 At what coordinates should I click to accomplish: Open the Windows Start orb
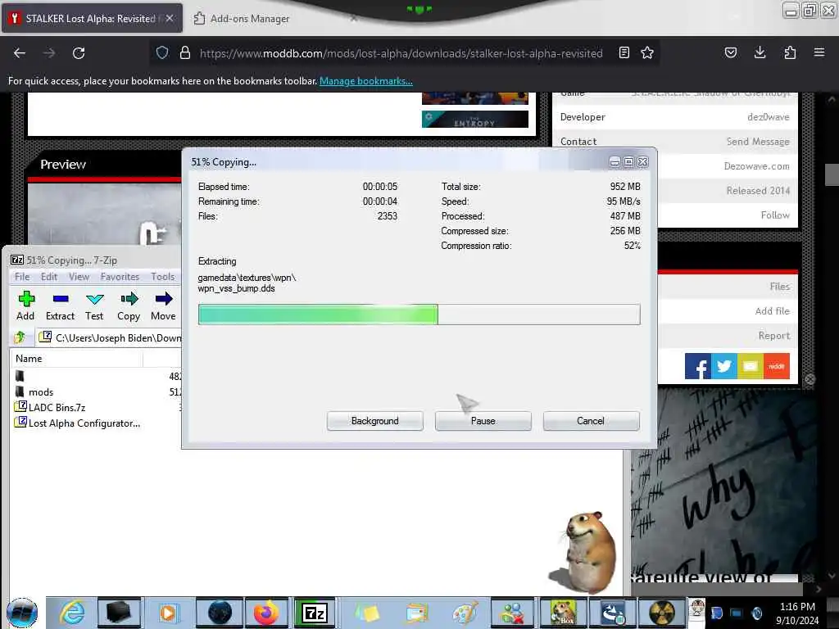coord(22,613)
